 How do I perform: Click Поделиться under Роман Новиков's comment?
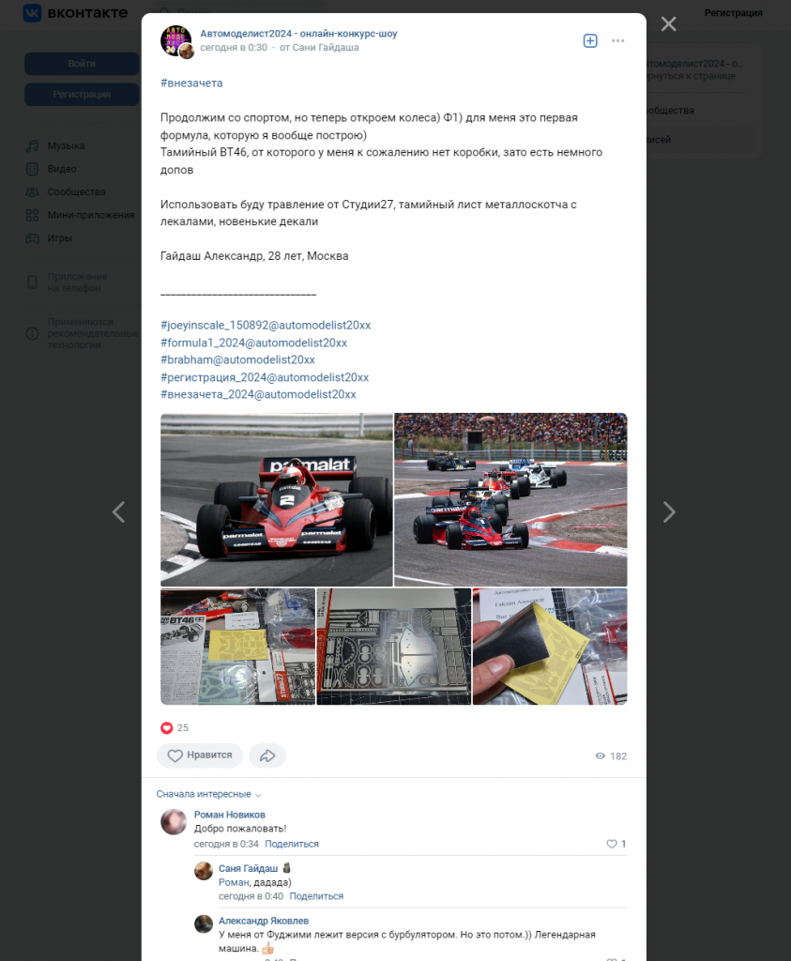(x=292, y=844)
